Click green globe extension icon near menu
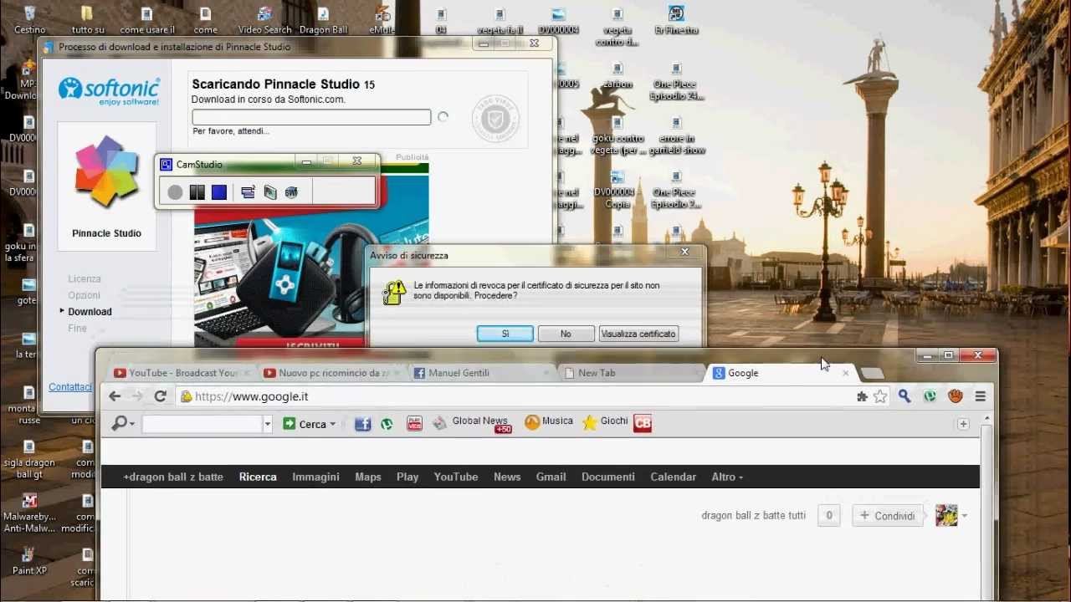The image size is (1071, 602). point(930,396)
